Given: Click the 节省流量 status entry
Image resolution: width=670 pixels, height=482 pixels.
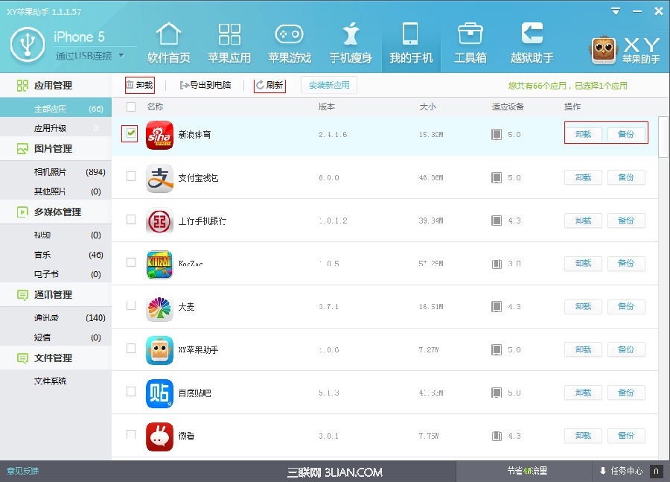Looking at the screenshot, I should (527, 471).
